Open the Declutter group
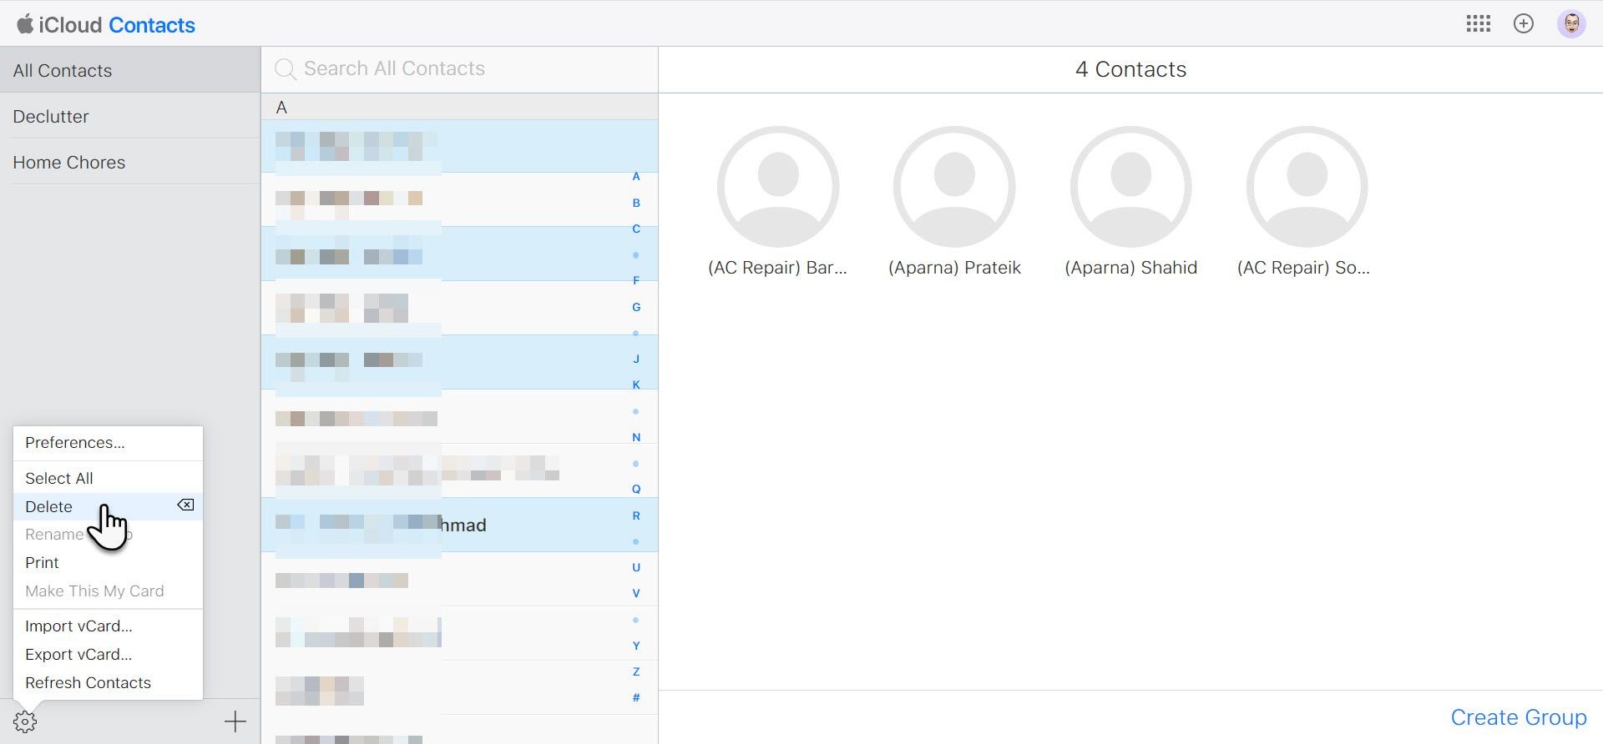Screen dimensions: 1603x744 (130, 116)
